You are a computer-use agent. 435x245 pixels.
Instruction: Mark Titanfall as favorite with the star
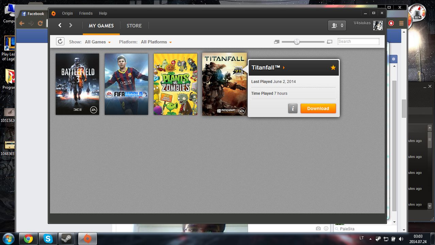(x=333, y=67)
